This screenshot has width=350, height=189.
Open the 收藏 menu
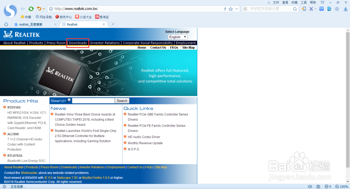[294, 2]
